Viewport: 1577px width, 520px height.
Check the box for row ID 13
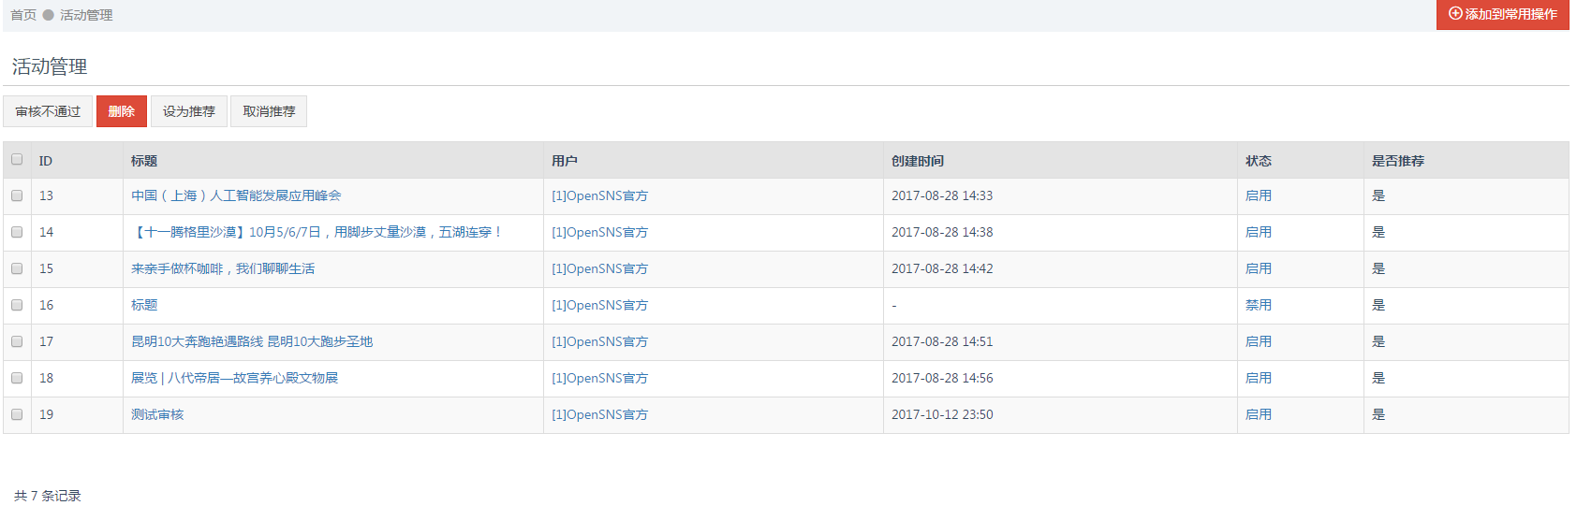coord(17,195)
